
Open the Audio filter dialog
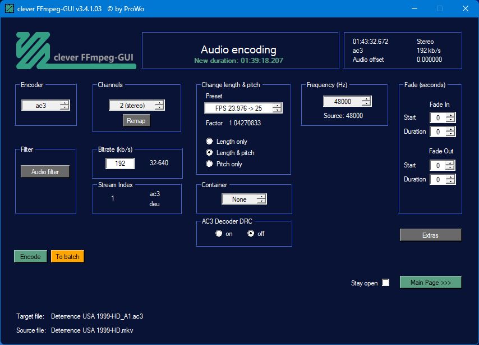click(x=45, y=172)
